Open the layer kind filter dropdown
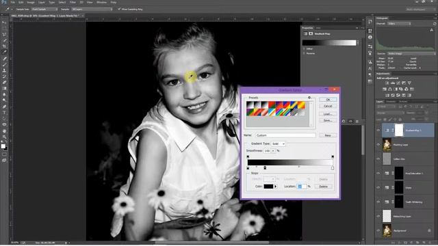This screenshot has width=438, height=246. click(x=385, y=107)
